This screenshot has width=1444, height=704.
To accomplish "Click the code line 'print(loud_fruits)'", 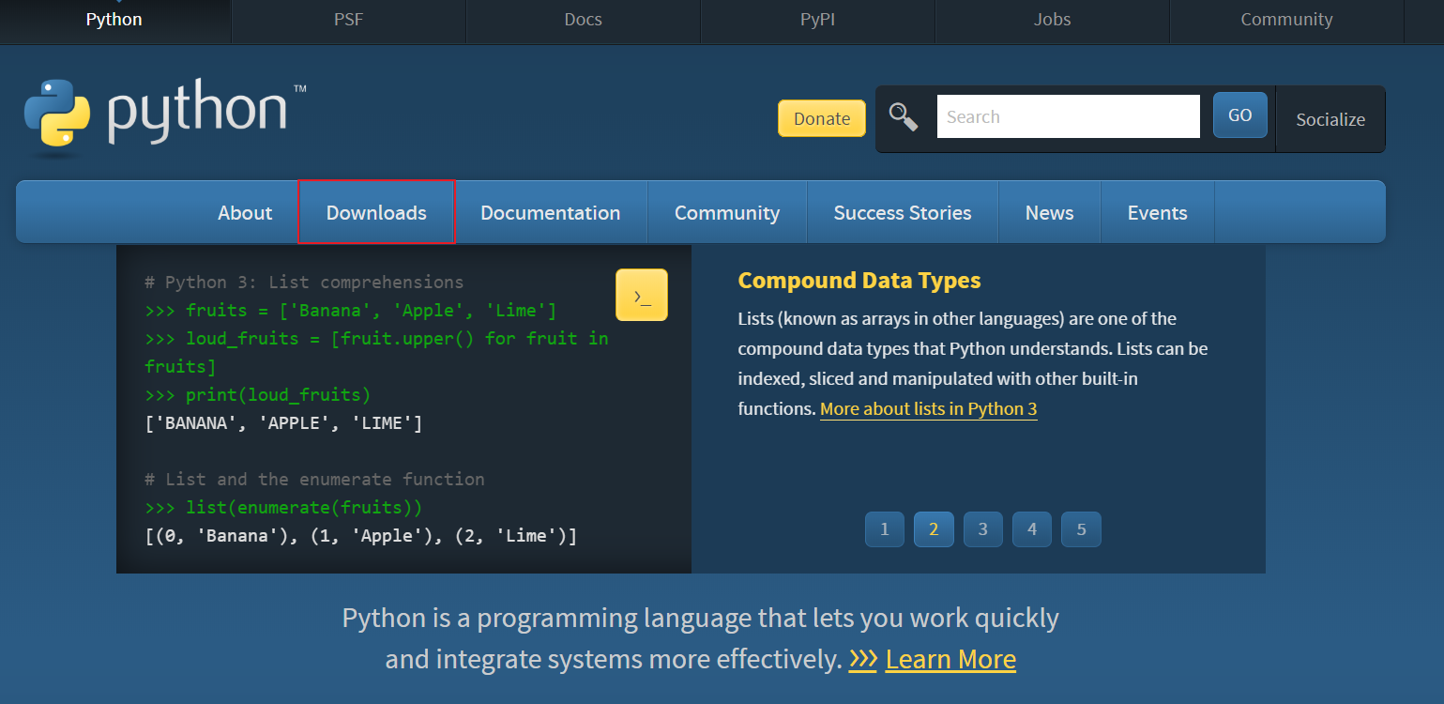I will pos(258,395).
